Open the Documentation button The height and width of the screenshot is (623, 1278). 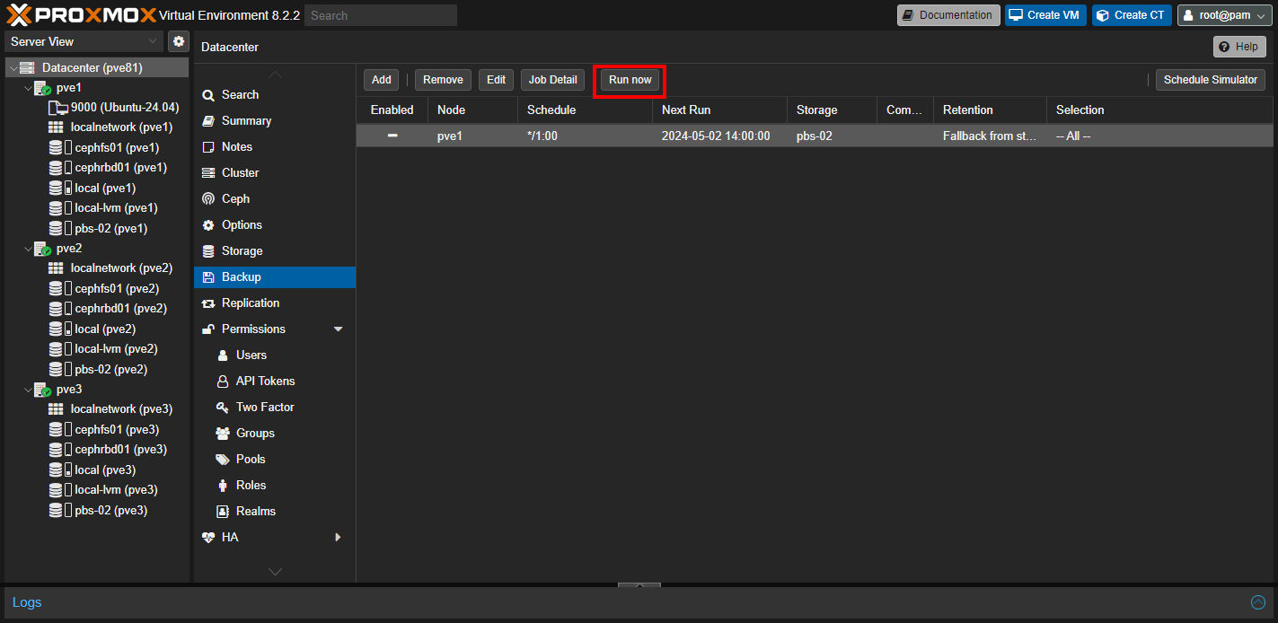[948, 15]
